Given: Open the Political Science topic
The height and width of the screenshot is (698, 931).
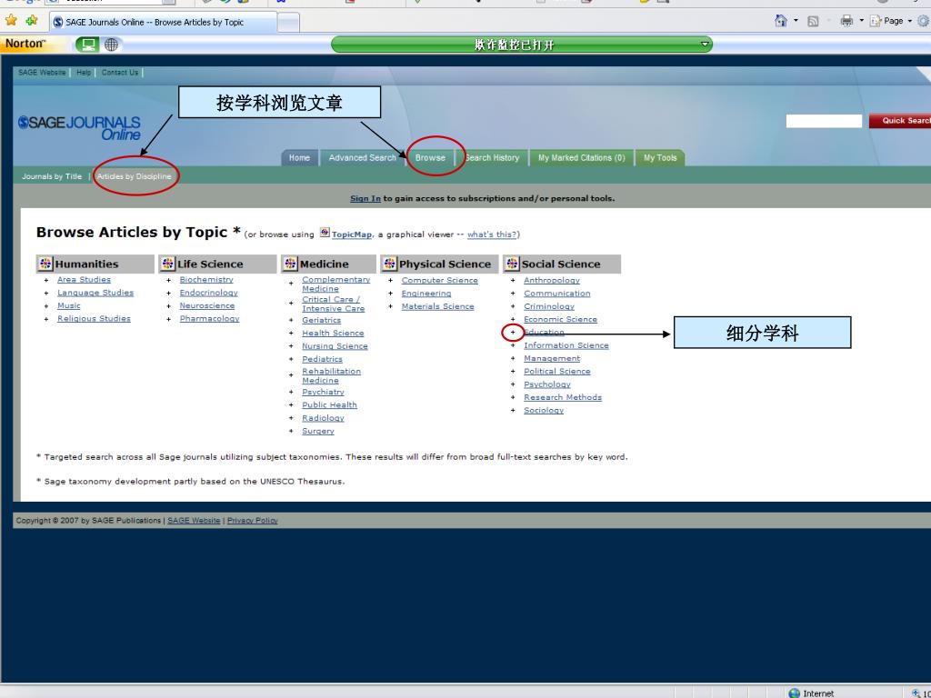Looking at the screenshot, I should pyautogui.click(x=557, y=372).
